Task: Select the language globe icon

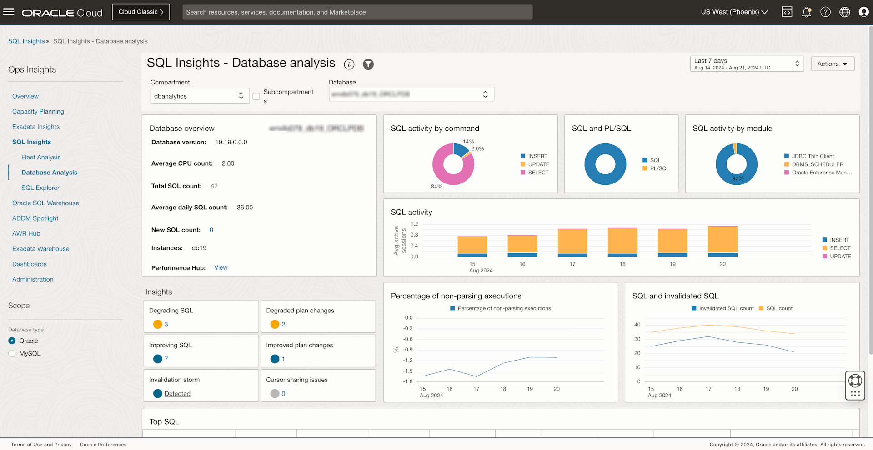Action: pos(844,12)
